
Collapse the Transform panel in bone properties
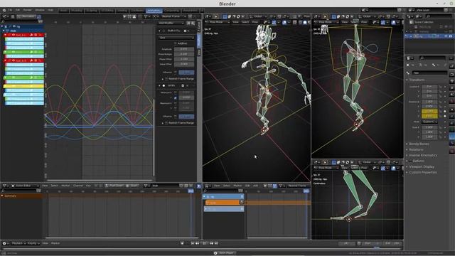click(x=417, y=80)
